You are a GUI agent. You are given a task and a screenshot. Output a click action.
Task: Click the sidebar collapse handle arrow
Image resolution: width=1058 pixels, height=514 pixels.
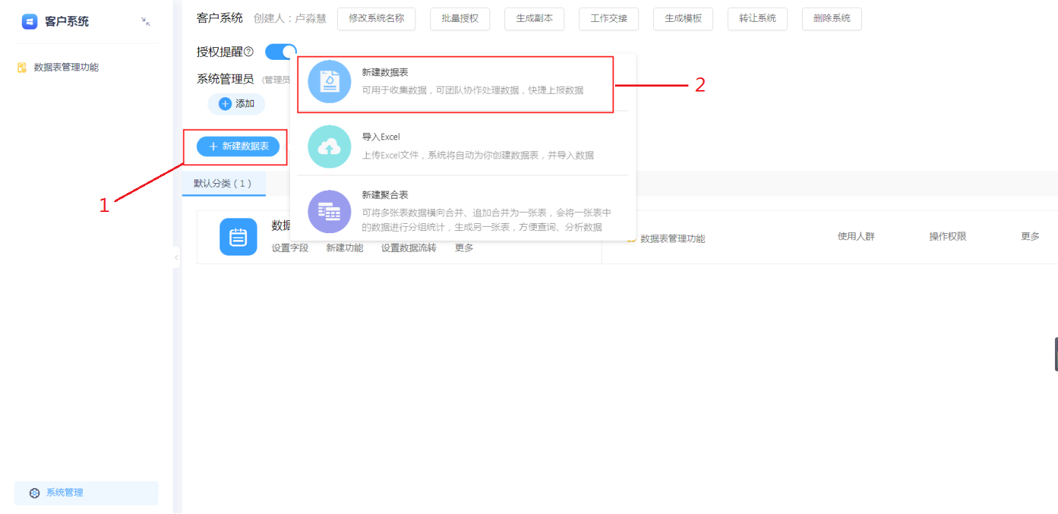point(176,258)
